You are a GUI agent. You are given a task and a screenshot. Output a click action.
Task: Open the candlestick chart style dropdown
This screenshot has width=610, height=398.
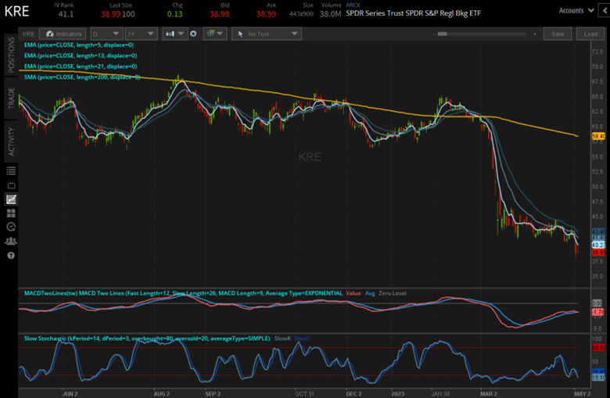pyautogui.click(x=174, y=34)
